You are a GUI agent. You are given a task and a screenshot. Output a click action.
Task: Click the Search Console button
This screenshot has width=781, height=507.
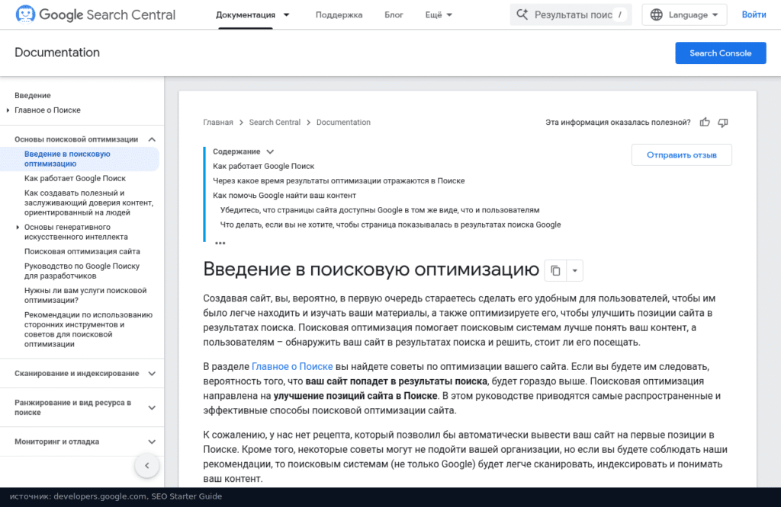coord(720,53)
